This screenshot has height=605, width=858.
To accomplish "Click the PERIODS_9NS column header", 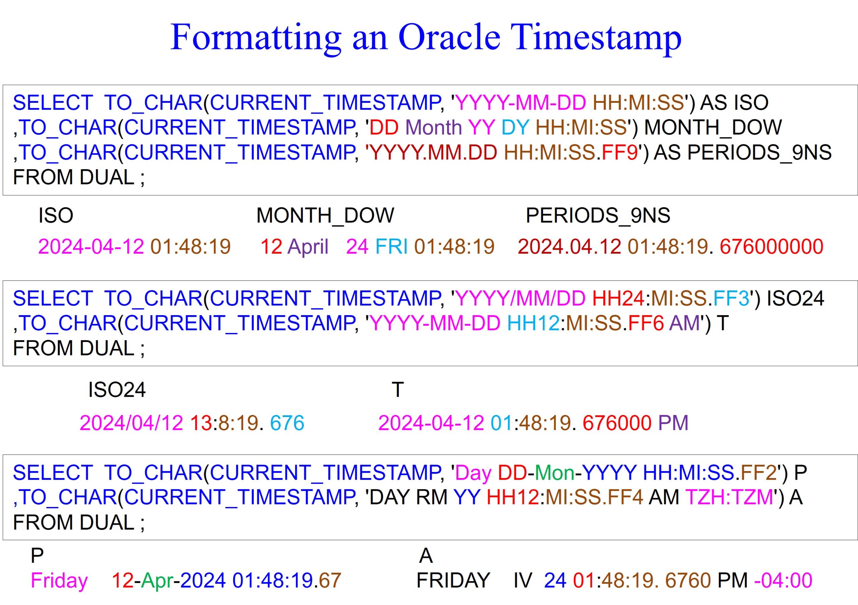I will click(x=598, y=215).
